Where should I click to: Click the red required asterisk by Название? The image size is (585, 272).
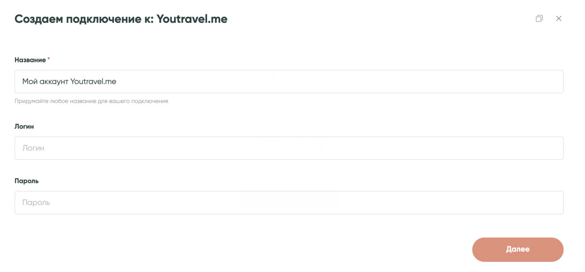pos(49,58)
